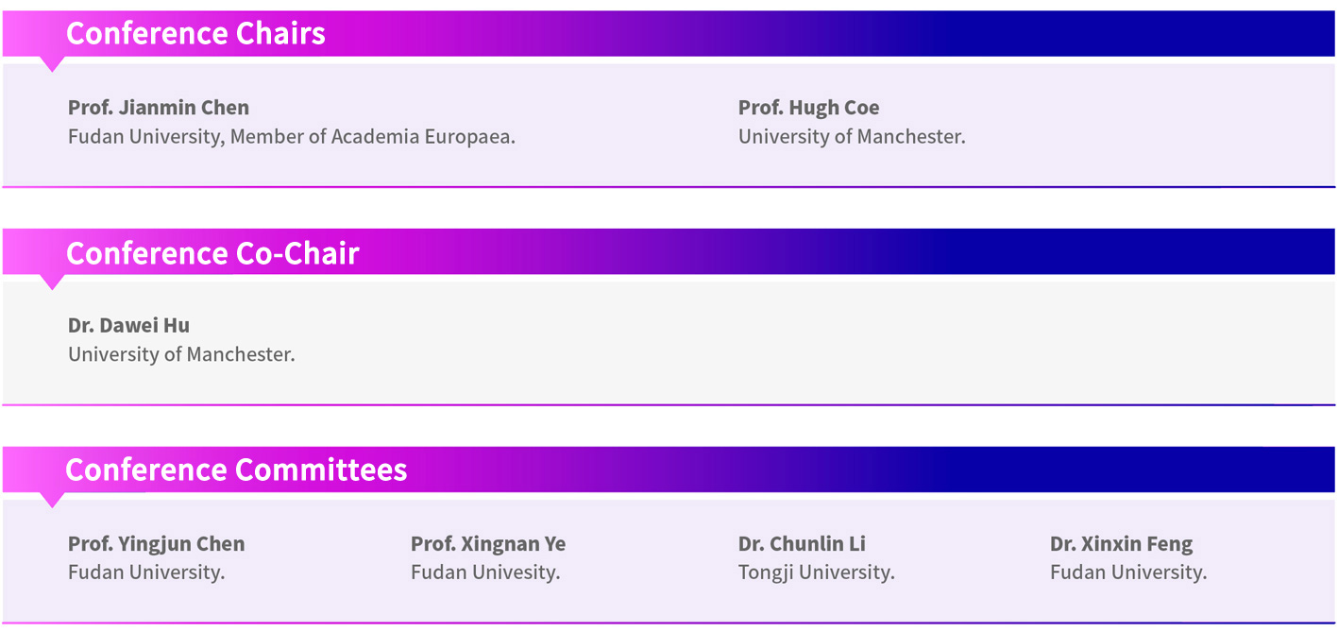Select Dr. Chunlin Li name
The image size is (1338, 632).
pyautogui.click(x=802, y=544)
